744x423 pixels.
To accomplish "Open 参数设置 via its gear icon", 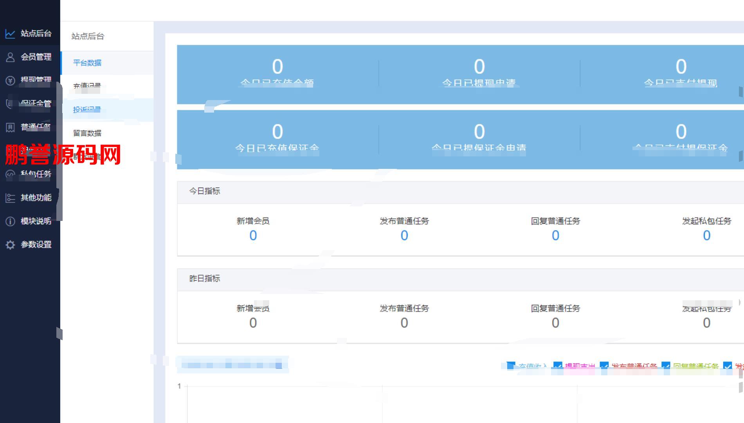I will [10, 245].
